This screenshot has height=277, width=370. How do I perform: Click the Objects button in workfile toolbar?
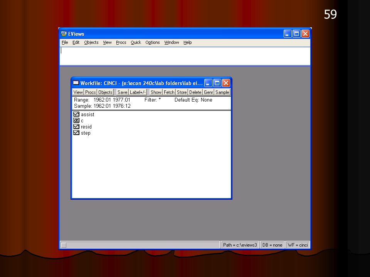[x=105, y=92]
